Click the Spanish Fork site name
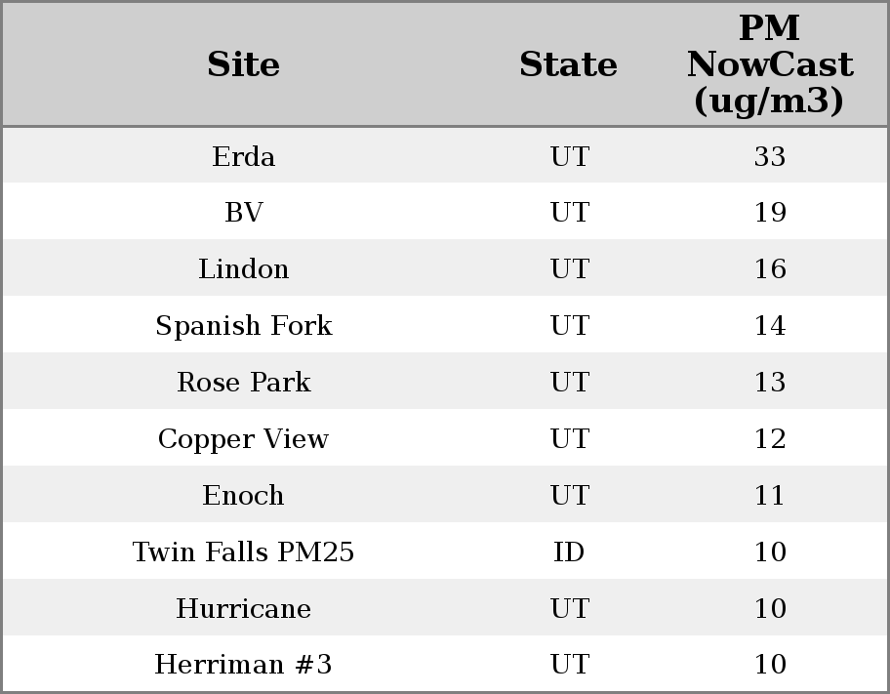The width and height of the screenshot is (890, 694). pos(244,326)
